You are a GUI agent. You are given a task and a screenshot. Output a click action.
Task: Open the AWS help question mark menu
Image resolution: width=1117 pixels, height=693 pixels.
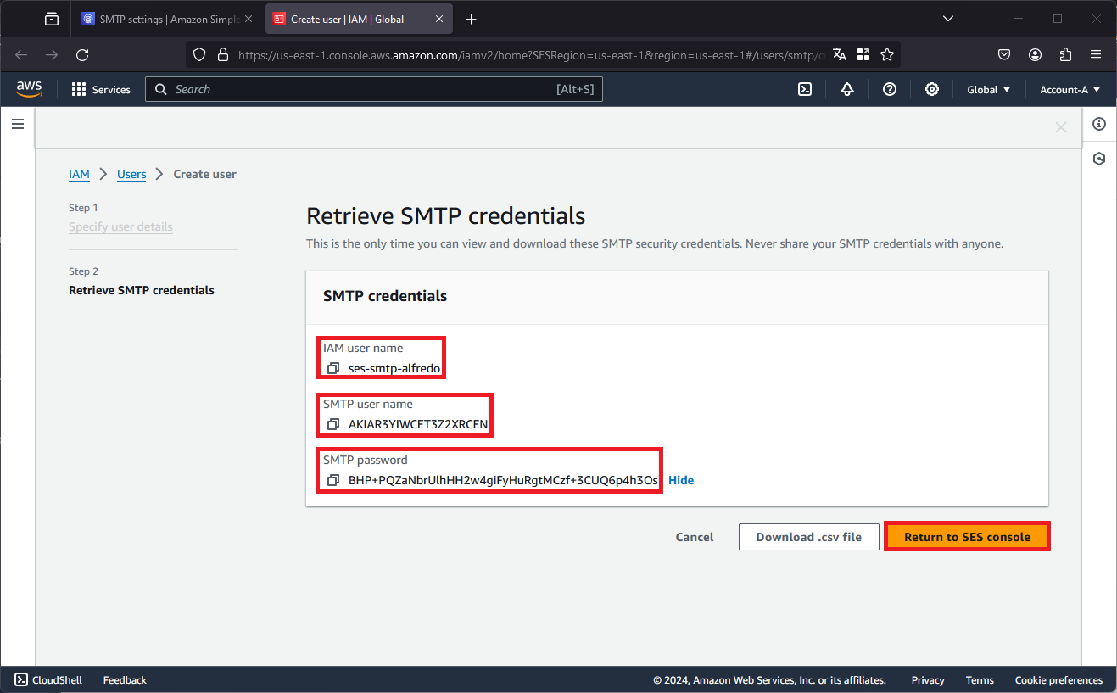coord(890,89)
